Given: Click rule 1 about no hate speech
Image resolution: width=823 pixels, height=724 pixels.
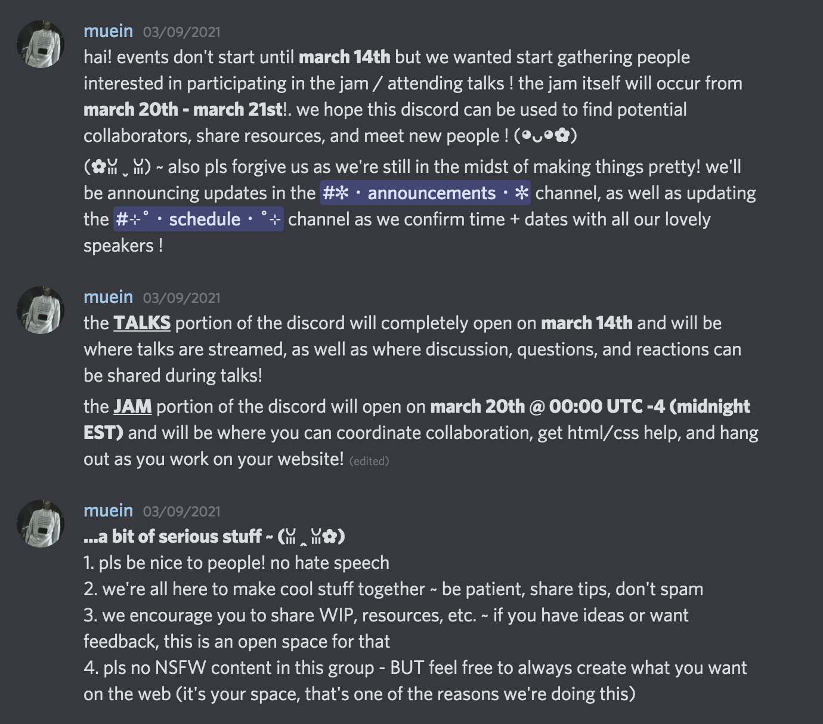Looking at the screenshot, I should pyautogui.click(x=236, y=563).
